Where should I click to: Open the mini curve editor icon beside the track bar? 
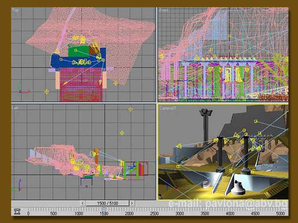tap(17, 211)
